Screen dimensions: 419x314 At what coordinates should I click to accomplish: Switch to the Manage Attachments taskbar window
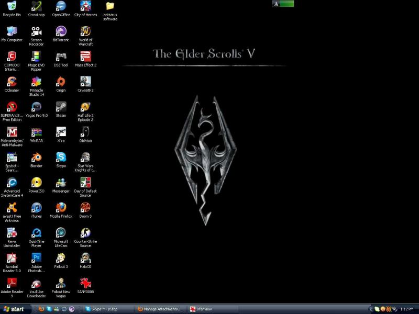(161, 309)
